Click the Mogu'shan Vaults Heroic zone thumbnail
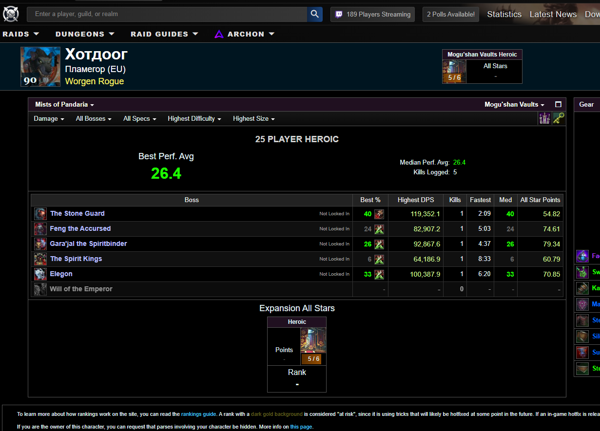The height and width of the screenshot is (431, 600). coord(454,72)
